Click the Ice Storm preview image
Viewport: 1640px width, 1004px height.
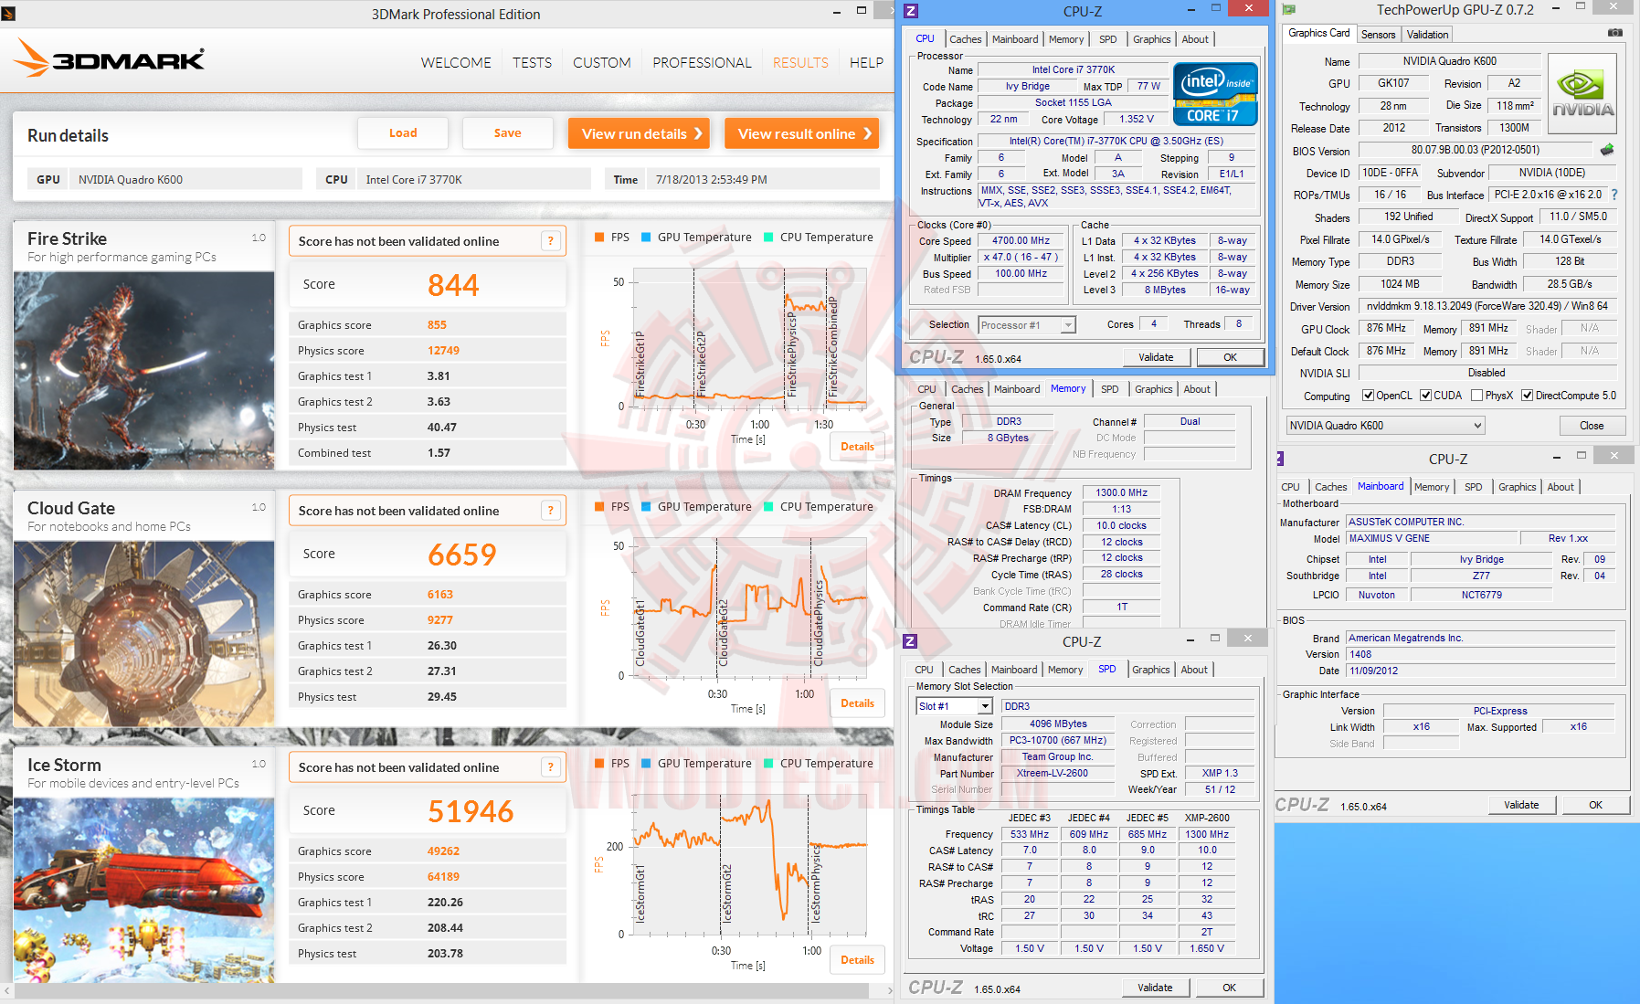[144, 890]
